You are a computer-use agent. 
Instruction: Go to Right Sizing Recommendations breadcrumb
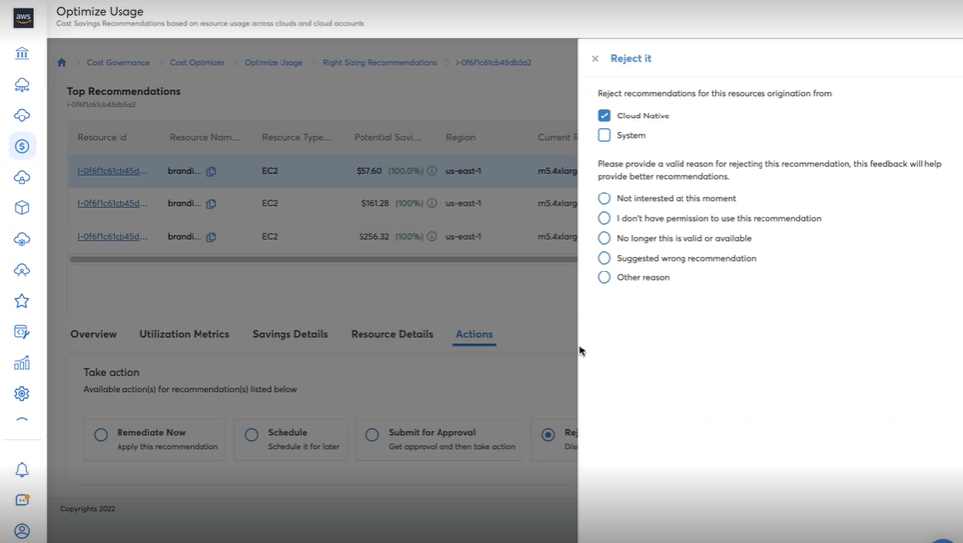click(x=379, y=62)
